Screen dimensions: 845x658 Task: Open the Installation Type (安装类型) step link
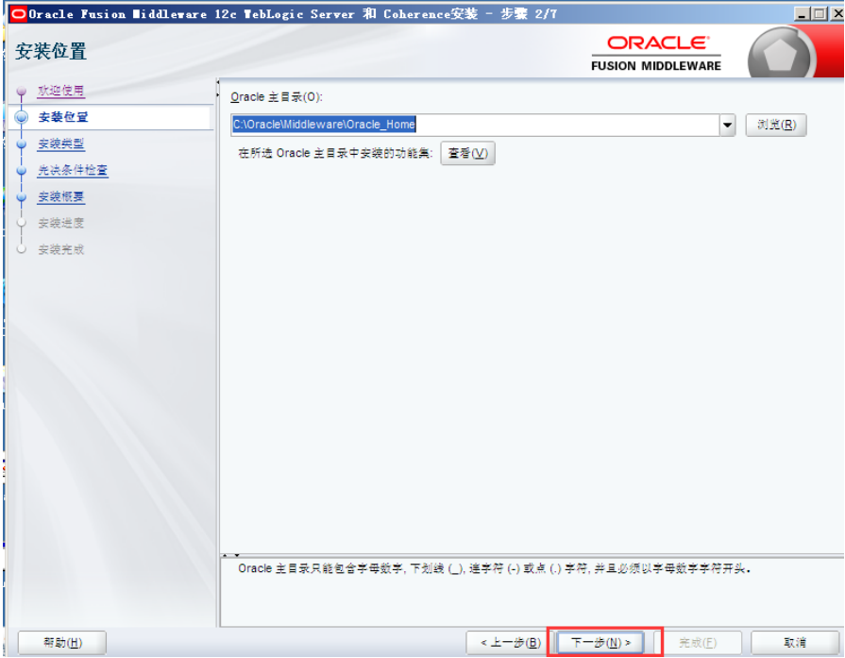tap(60, 143)
